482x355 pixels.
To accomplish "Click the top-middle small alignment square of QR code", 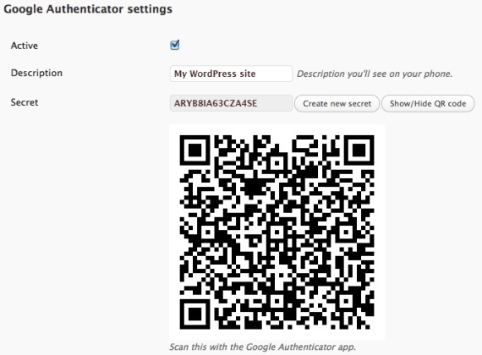I will [x=277, y=163].
